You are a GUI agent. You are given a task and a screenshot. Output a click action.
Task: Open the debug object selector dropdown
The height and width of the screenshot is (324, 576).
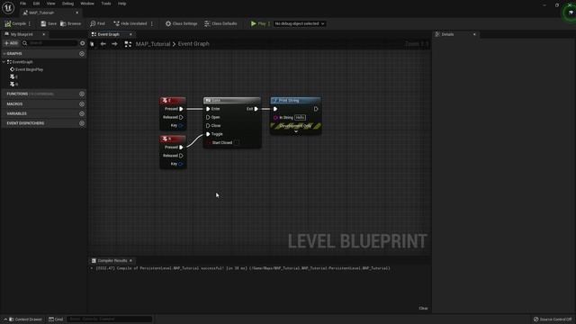point(300,23)
